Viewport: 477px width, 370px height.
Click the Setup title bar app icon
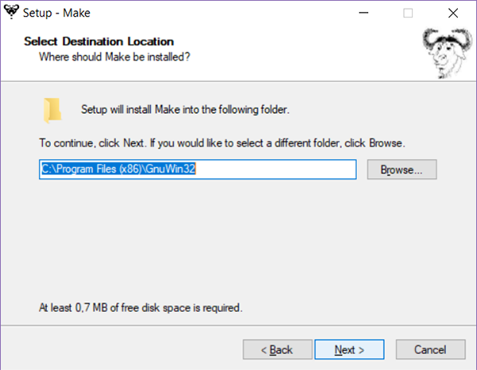point(11,13)
